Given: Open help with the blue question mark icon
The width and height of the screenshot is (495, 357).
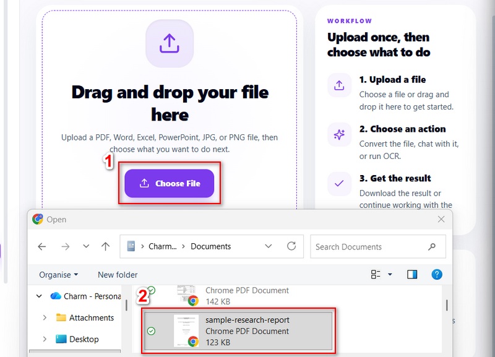Looking at the screenshot, I should [x=437, y=274].
